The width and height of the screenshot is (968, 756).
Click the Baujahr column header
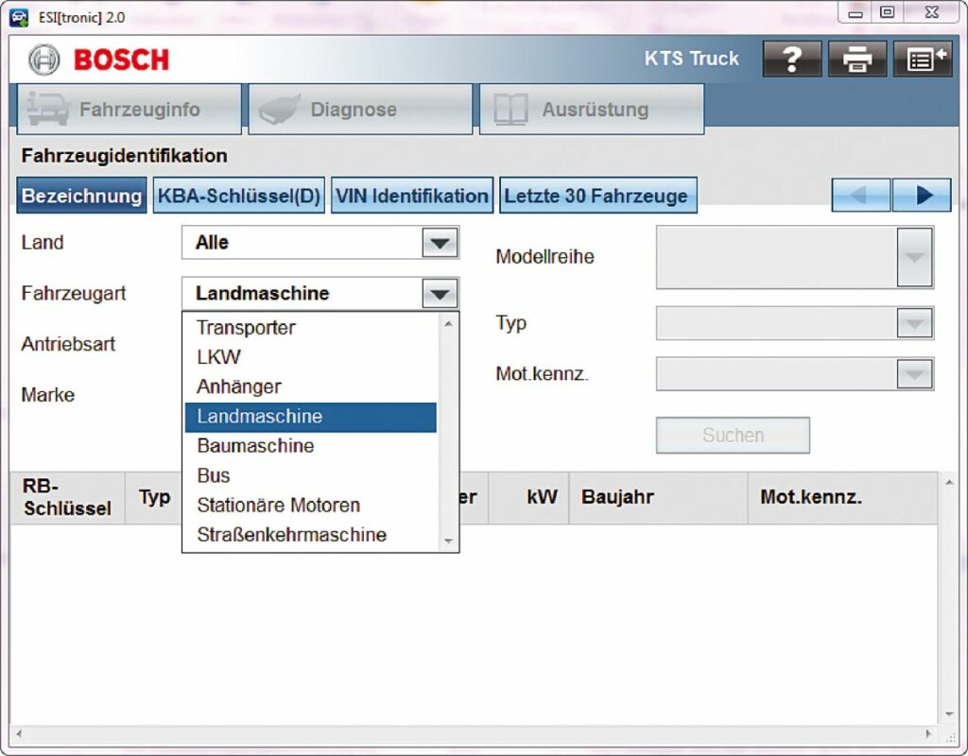coord(617,497)
